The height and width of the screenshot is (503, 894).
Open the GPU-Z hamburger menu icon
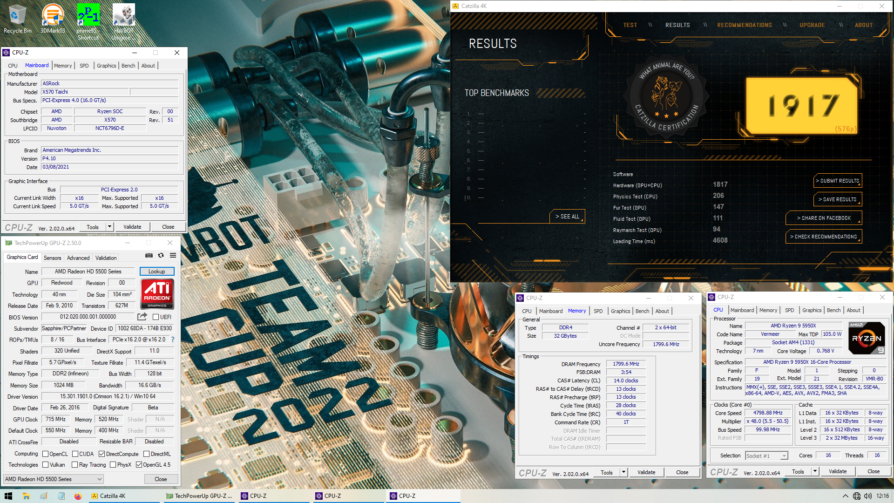(173, 255)
